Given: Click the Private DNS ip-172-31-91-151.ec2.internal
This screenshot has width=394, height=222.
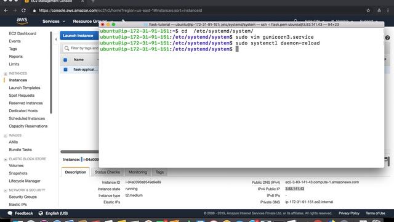Looking at the screenshot, I should 309,202.
